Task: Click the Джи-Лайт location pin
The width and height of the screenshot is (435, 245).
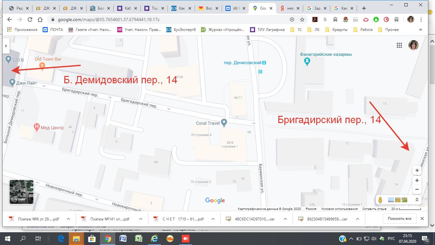Action: [12, 83]
